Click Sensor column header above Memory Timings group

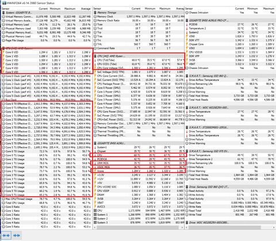[97, 9]
